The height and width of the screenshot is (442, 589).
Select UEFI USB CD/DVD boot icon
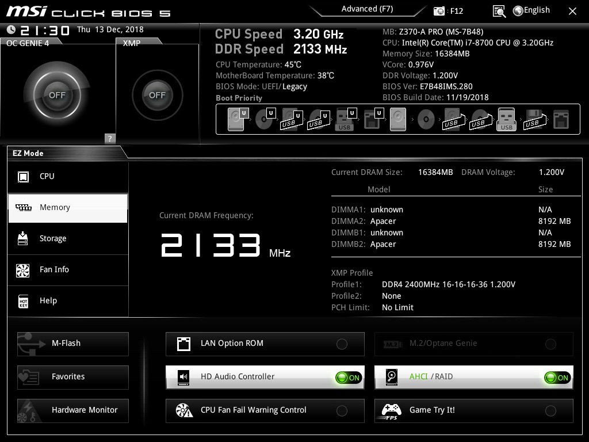[x=319, y=120]
